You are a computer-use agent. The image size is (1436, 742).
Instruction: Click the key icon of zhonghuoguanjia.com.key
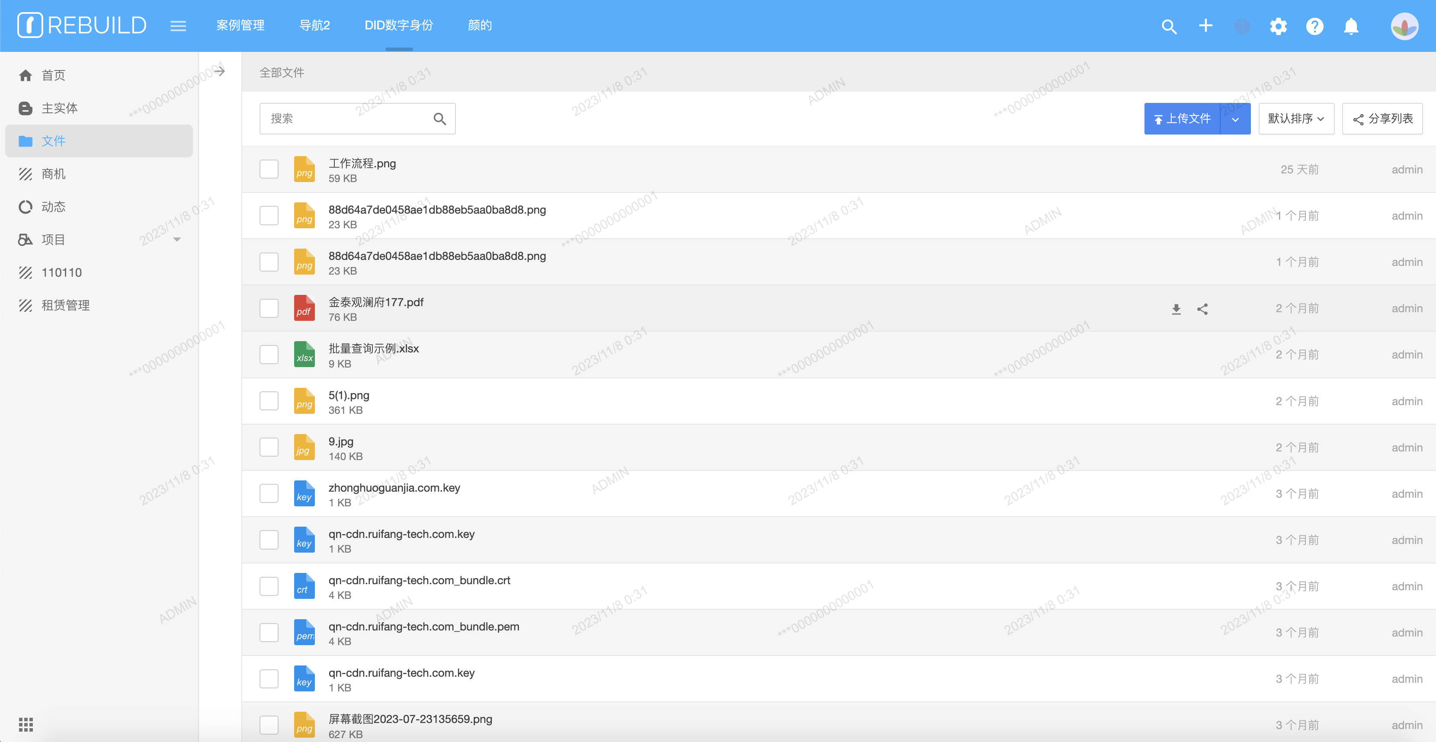(x=305, y=493)
